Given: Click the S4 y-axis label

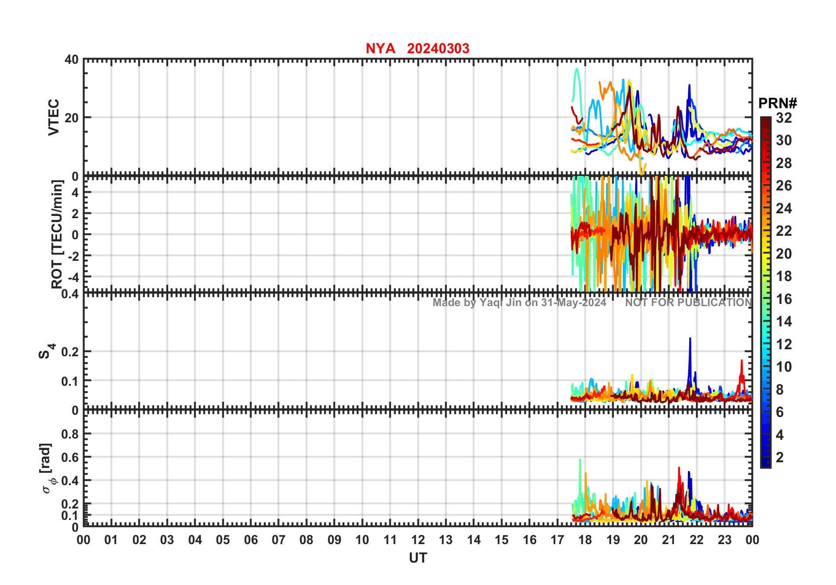Looking at the screenshot, I should point(47,351).
